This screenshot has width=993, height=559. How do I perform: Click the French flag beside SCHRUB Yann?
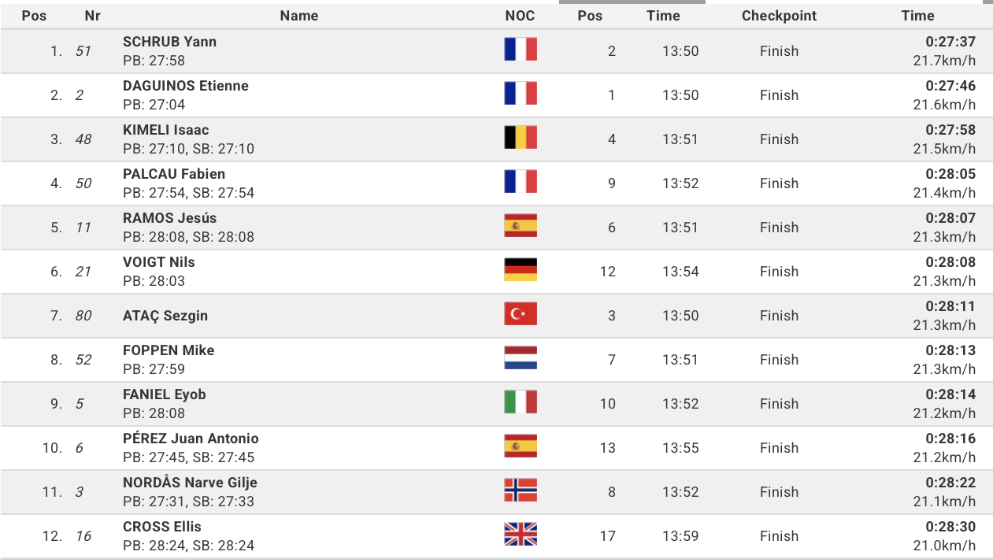click(520, 50)
